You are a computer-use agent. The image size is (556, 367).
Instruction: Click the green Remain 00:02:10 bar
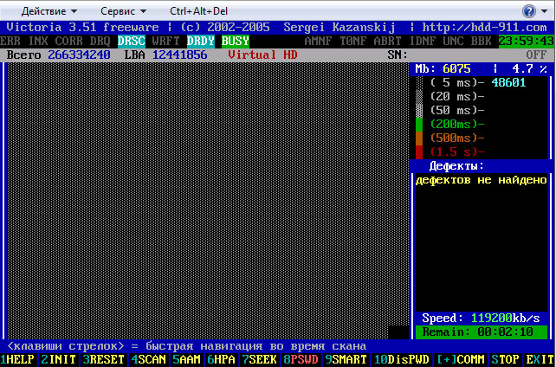click(x=482, y=332)
